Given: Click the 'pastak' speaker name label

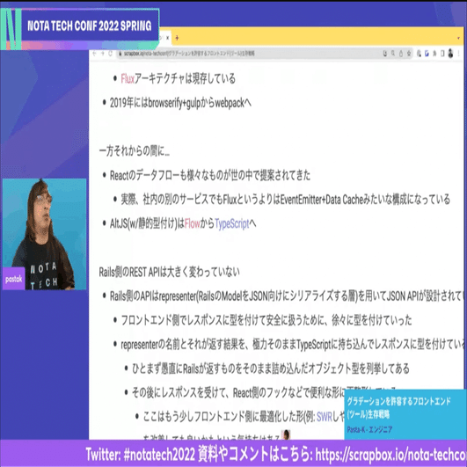Looking at the screenshot, I should [x=14, y=279].
